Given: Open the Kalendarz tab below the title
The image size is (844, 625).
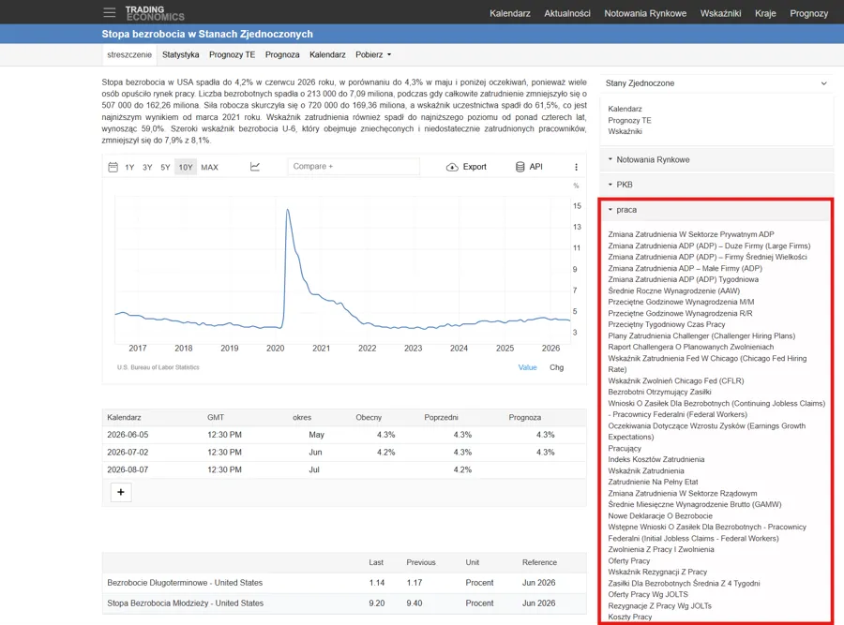Looking at the screenshot, I should click(x=327, y=55).
